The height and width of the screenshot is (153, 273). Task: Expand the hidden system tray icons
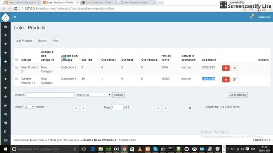point(228,149)
